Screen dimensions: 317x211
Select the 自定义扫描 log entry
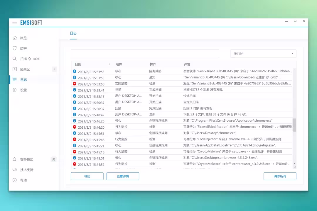point(182,102)
